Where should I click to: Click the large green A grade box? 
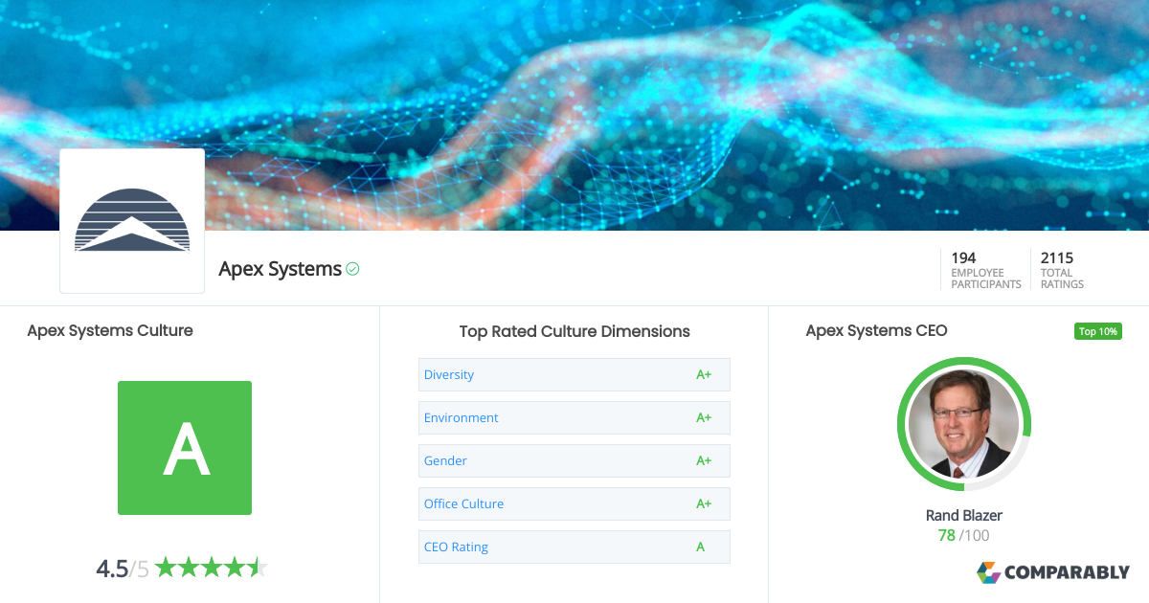(x=185, y=448)
